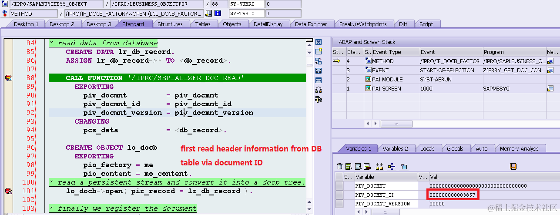
Task: Click the trash delete icon in Variables toolbar
Action: point(340,166)
